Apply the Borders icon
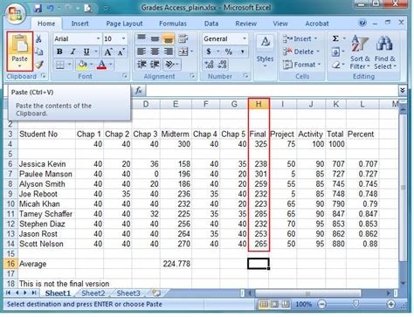Screen dimensions: 414x317 60,65
